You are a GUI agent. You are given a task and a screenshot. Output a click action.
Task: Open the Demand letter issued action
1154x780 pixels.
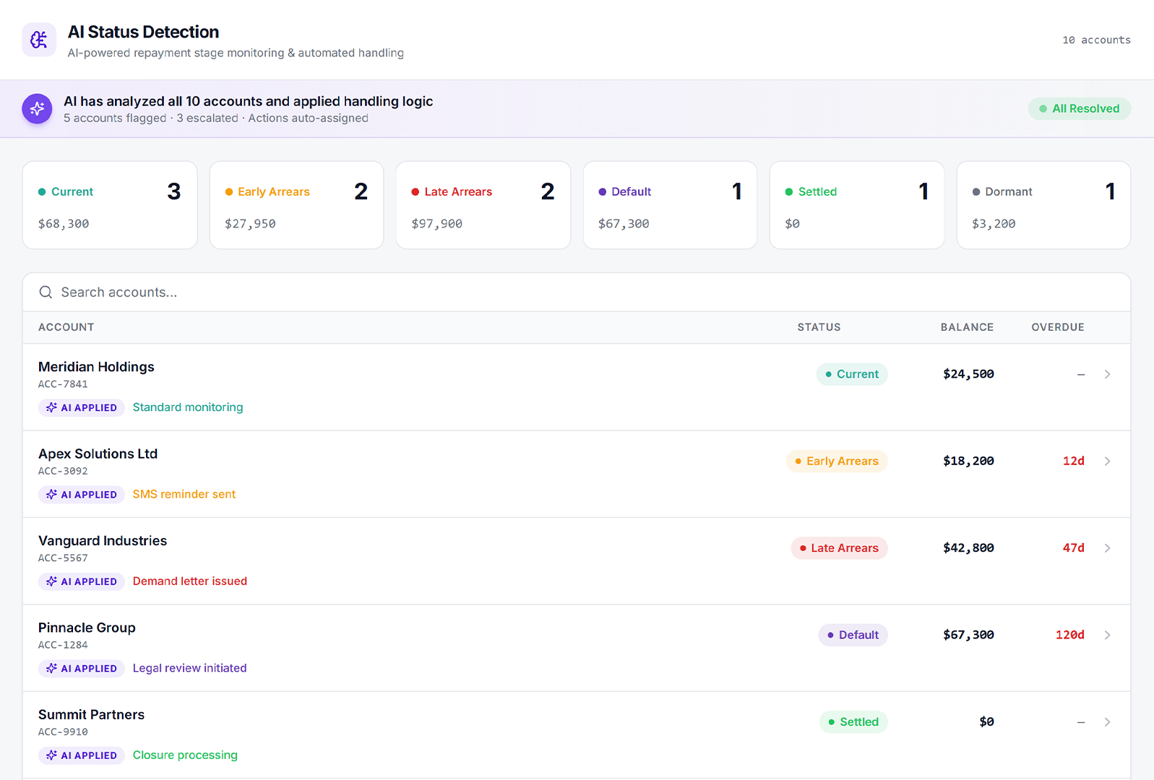190,581
